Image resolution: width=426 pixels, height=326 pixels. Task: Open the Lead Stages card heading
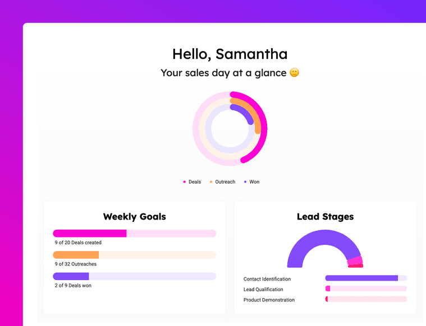pos(325,217)
